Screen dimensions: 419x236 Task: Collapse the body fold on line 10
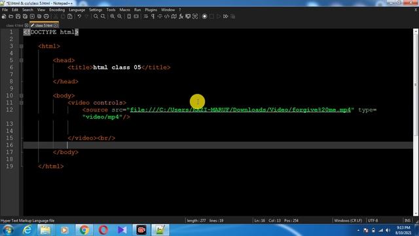(x=22, y=96)
